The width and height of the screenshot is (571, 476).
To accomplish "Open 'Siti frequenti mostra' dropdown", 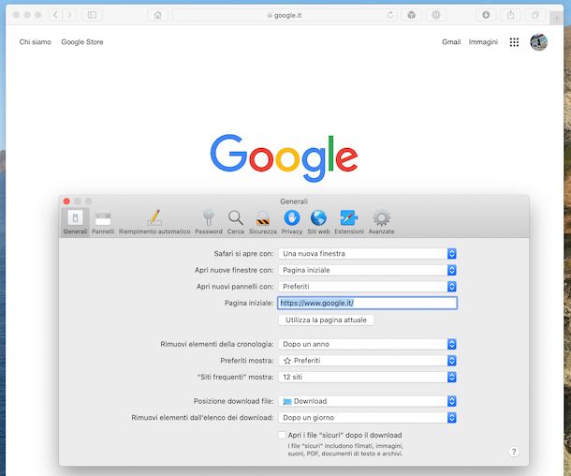I will point(368,377).
